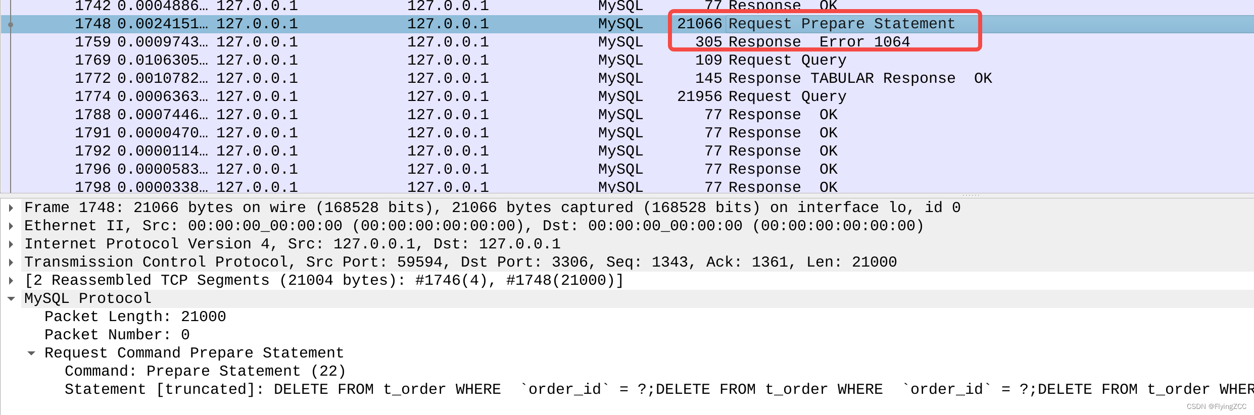1254x415 pixels.
Task: Select packet 1792 Response OK row
Action: (x=627, y=151)
